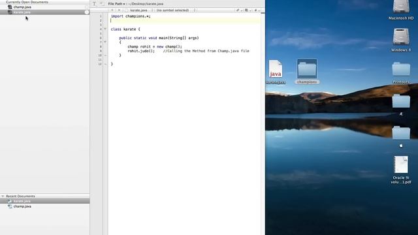Image resolution: width=418 pixels, height=235 pixels.
Task: Click the editor vertical scrollbar
Action: (263, 124)
